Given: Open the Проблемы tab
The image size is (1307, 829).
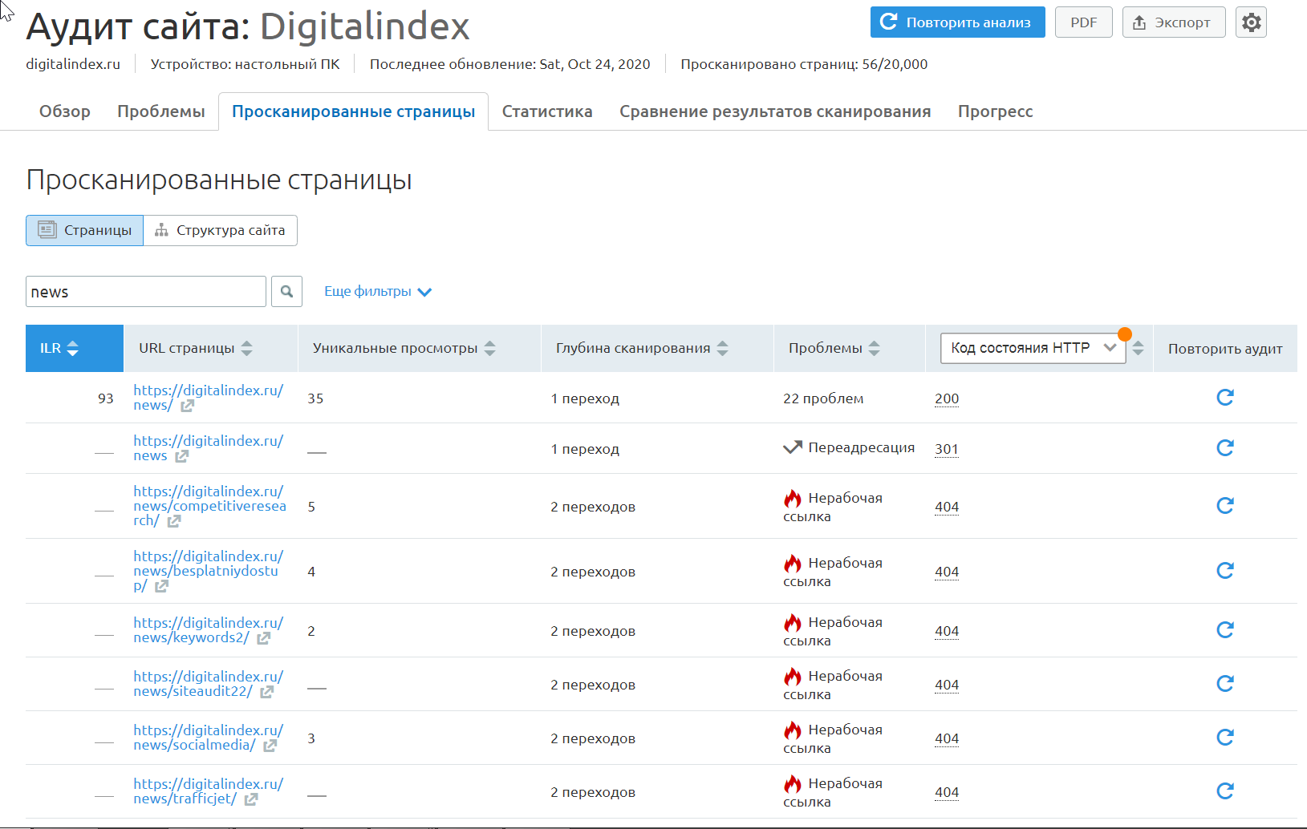Looking at the screenshot, I should click(x=161, y=111).
